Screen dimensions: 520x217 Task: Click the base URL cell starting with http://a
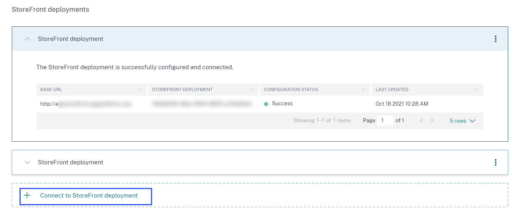[x=92, y=104]
